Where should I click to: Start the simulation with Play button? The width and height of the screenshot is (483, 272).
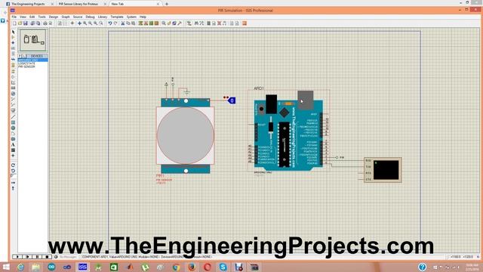pyautogui.click(x=17, y=257)
